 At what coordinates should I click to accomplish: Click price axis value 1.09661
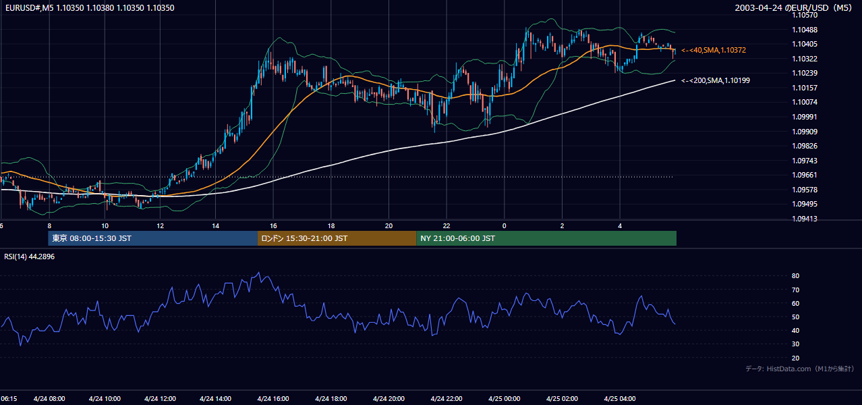[805, 175]
